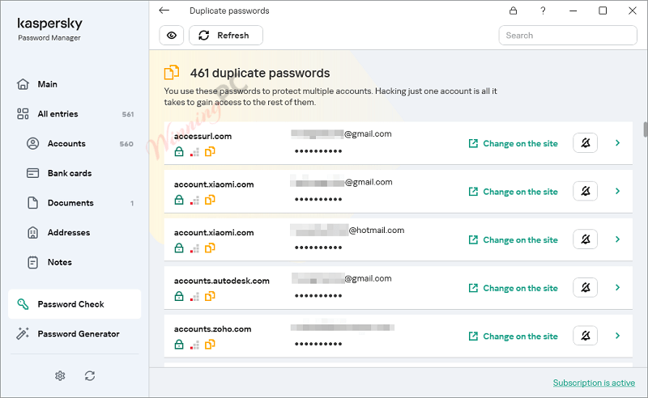Click the sync icon beside settings

tap(90, 375)
